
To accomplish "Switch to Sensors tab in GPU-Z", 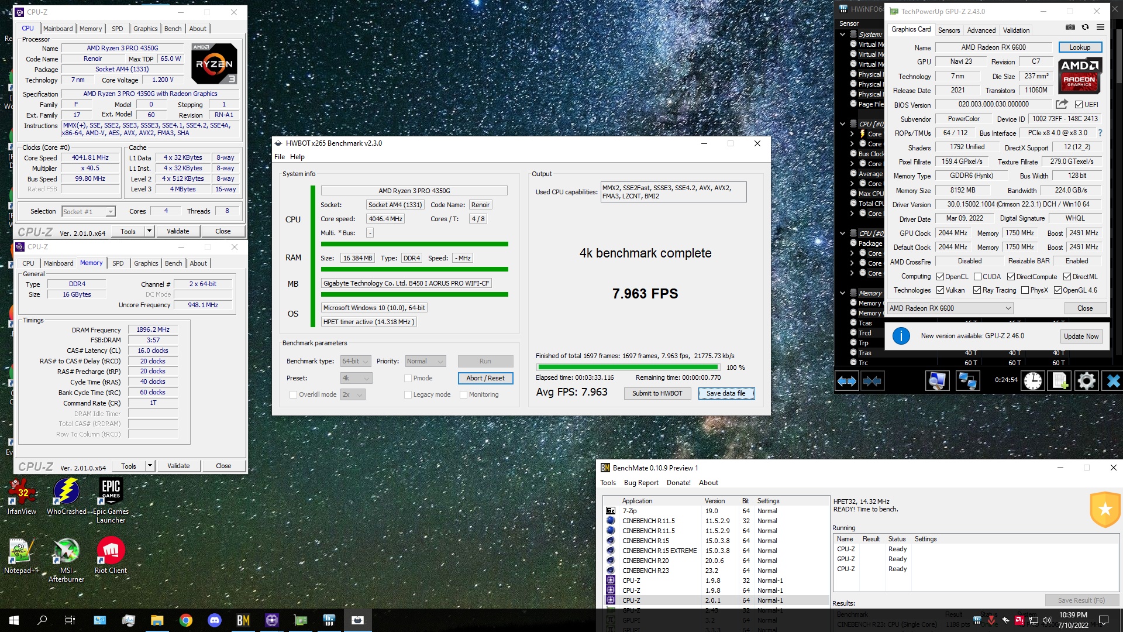I will click(x=949, y=30).
